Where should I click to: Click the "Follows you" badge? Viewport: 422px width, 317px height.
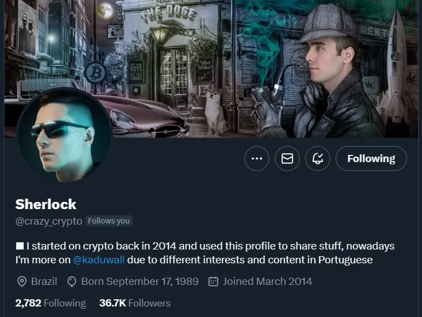coord(109,221)
